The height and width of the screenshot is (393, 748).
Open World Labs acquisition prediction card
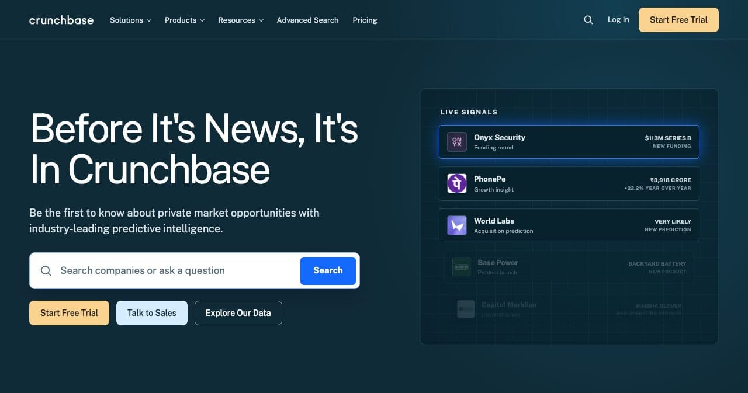569,225
